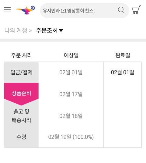The height and width of the screenshot is (163, 146).
Task: Open the hamburger menu
Action: (7, 10)
